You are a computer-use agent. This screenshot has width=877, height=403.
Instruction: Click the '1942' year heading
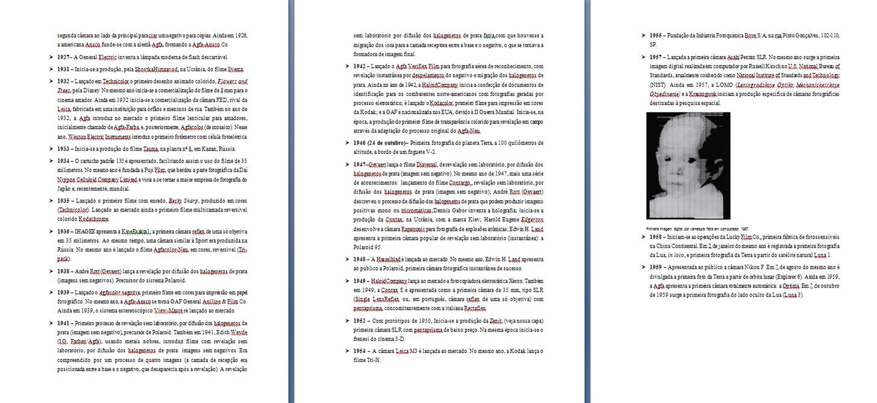(360, 66)
